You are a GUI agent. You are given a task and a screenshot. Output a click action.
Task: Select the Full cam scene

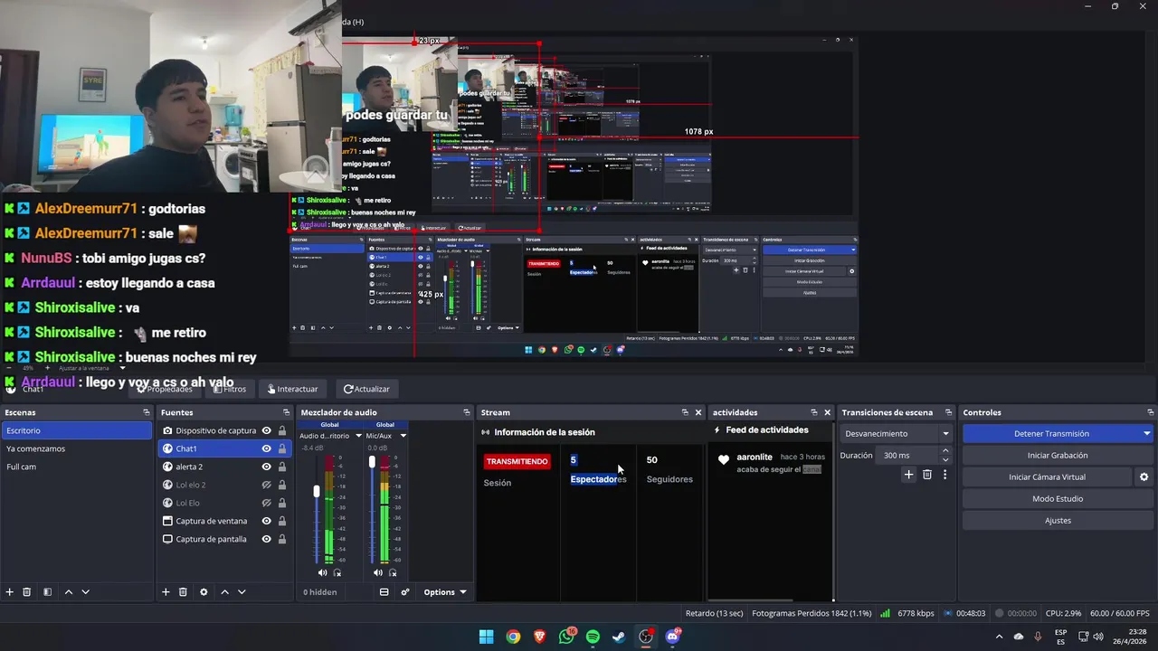[76, 467]
